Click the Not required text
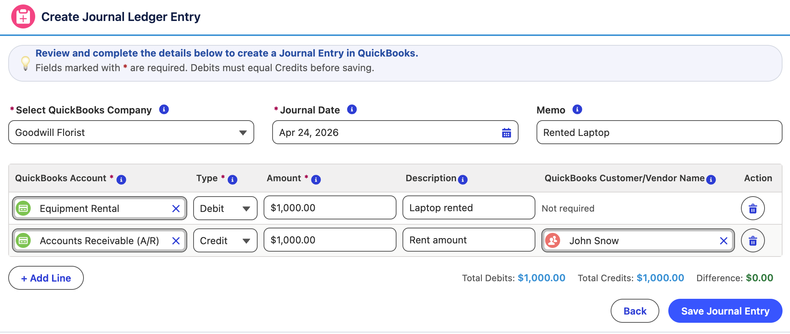The height and width of the screenshot is (334, 790). coord(568,209)
